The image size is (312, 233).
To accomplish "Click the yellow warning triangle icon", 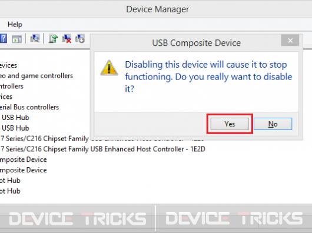I will click(109, 68).
